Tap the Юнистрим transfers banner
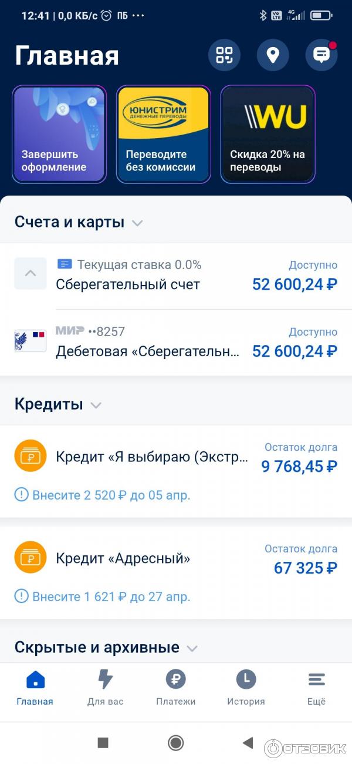Screen dimensions: 352x764 163,134
